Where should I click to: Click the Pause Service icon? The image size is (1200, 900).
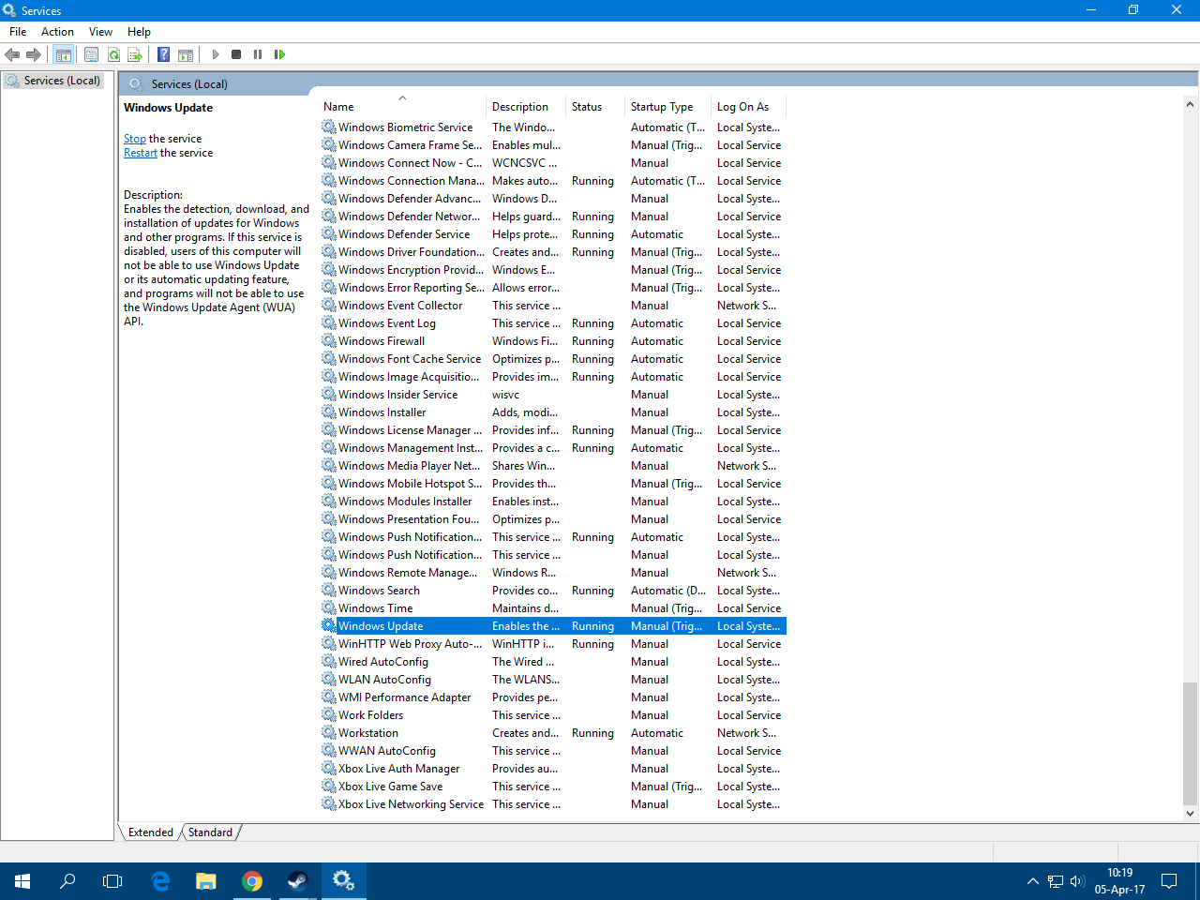pyautogui.click(x=258, y=54)
